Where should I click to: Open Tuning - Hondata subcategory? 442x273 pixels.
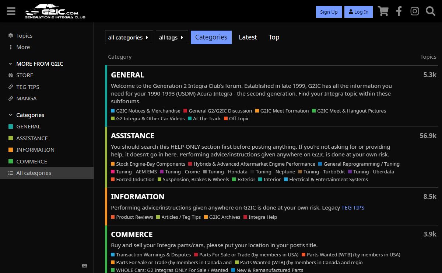(225, 172)
